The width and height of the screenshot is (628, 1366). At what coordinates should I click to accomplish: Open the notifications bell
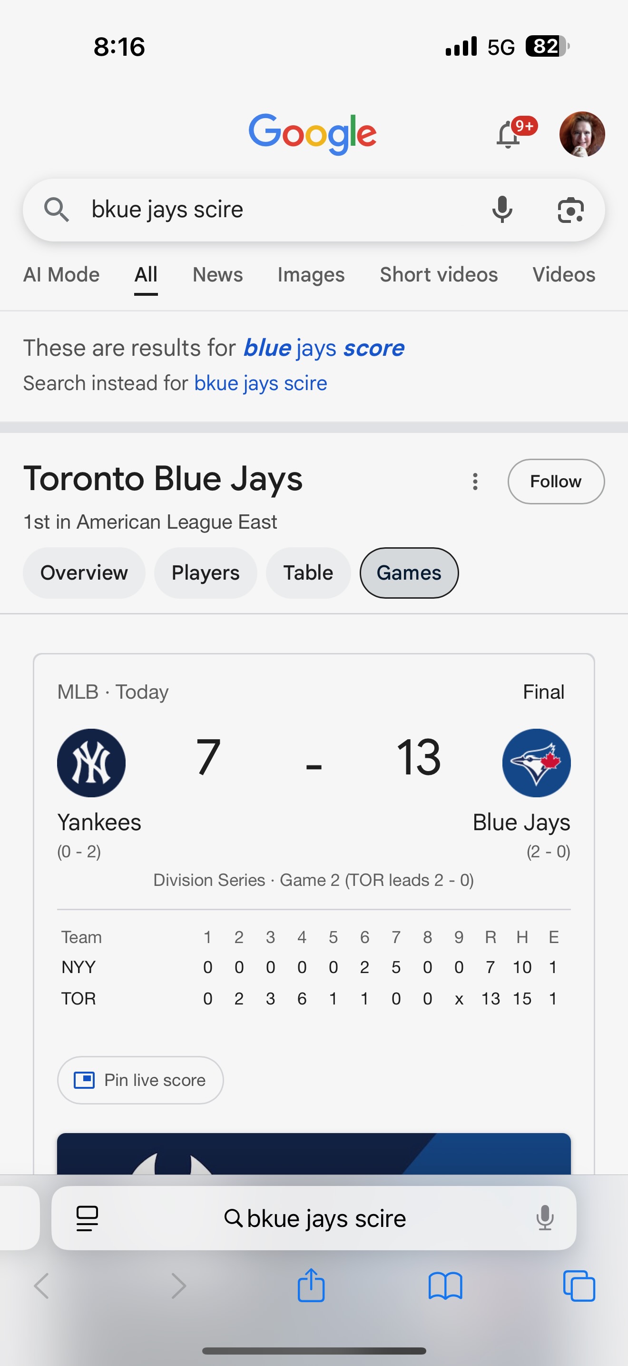coord(508,135)
